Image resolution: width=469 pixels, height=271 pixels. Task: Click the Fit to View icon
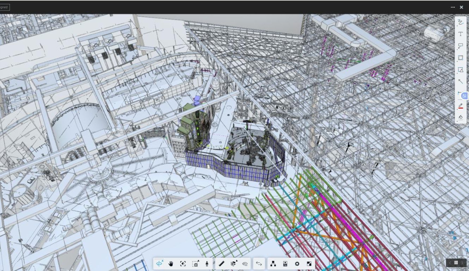[183, 264]
